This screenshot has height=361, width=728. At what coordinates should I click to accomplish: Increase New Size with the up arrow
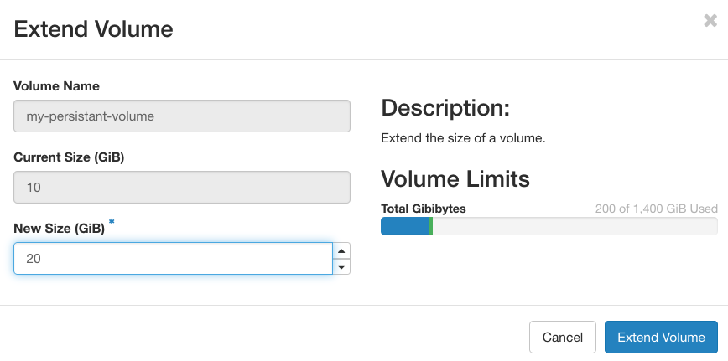[x=341, y=250]
